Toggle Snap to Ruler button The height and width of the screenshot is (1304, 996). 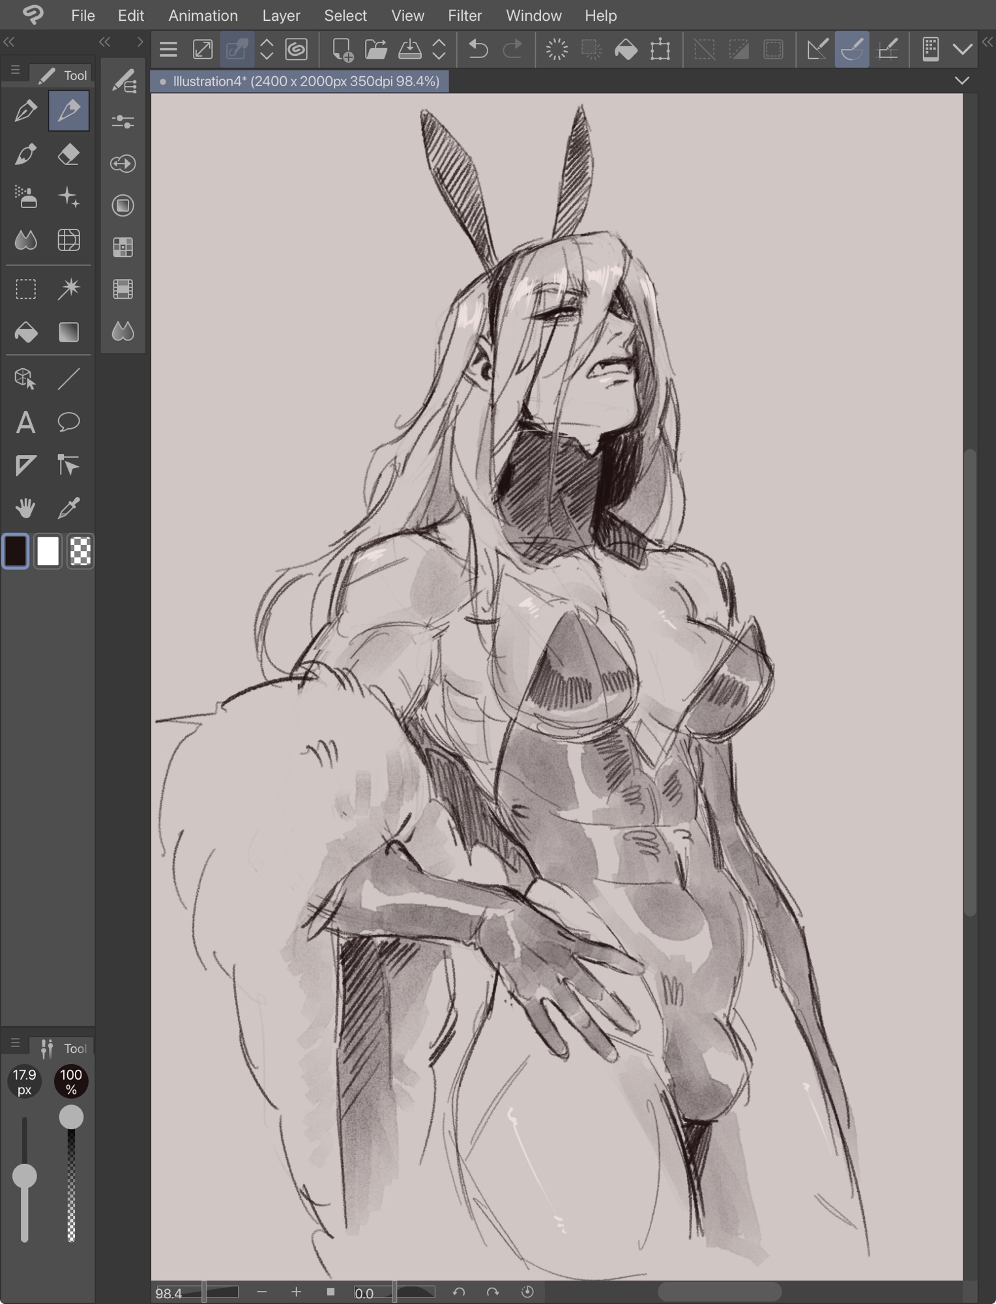click(817, 50)
